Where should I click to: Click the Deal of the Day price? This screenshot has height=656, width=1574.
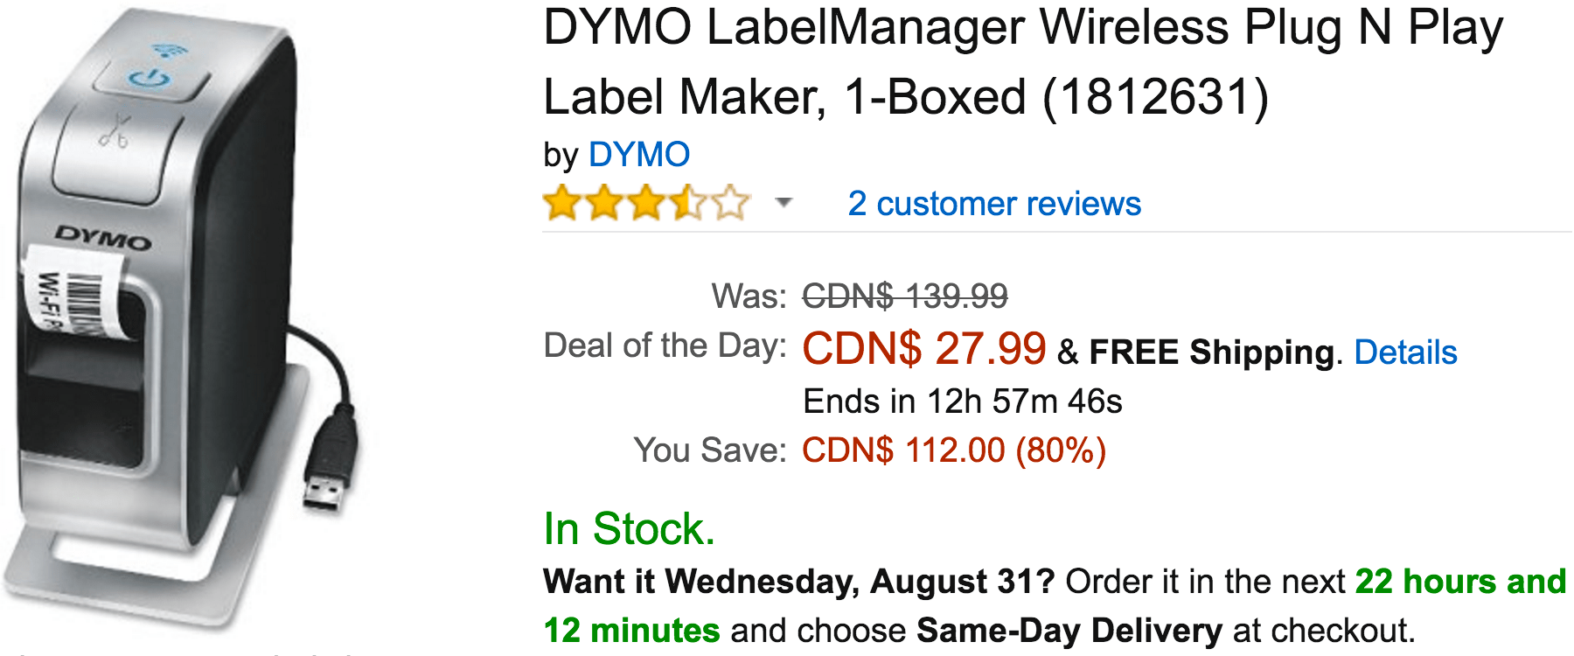pyautogui.click(x=924, y=348)
